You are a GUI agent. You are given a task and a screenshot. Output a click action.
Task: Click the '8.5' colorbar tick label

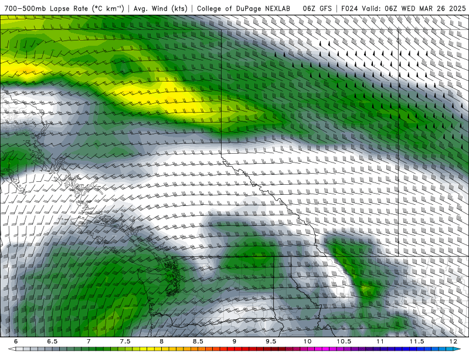tap(198, 341)
